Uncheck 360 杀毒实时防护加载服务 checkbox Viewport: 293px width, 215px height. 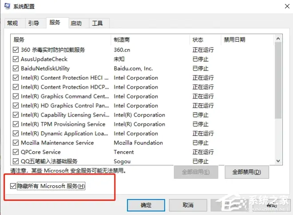pos(16,50)
